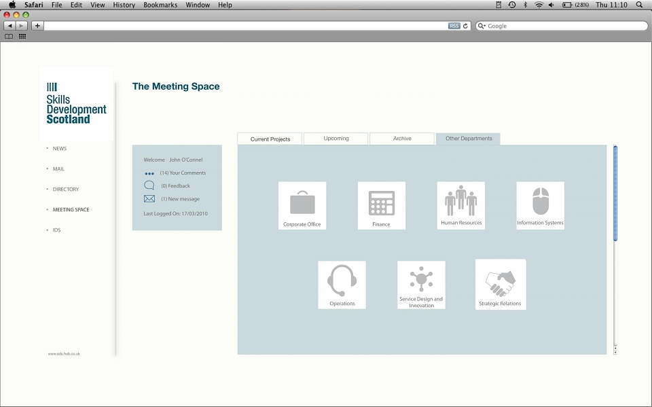Switch to the Archive tab
652x407 pixels.
pyautogui.click(x=402, y=139)
